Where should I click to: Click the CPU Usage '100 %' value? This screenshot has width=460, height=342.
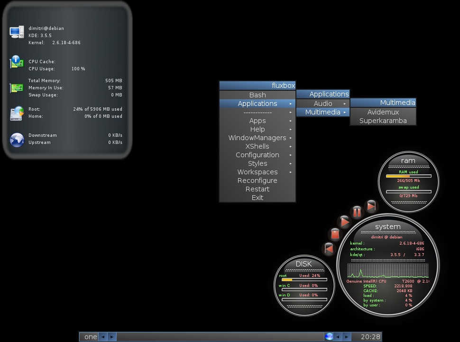(x=78, y=69)
